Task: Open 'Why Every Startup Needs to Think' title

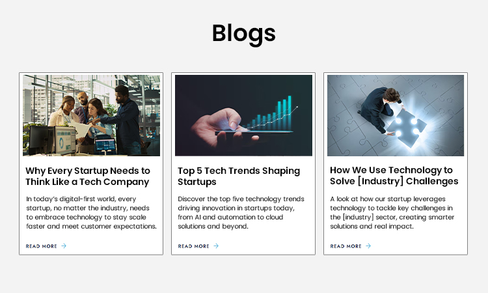Action: coord(88,176)
